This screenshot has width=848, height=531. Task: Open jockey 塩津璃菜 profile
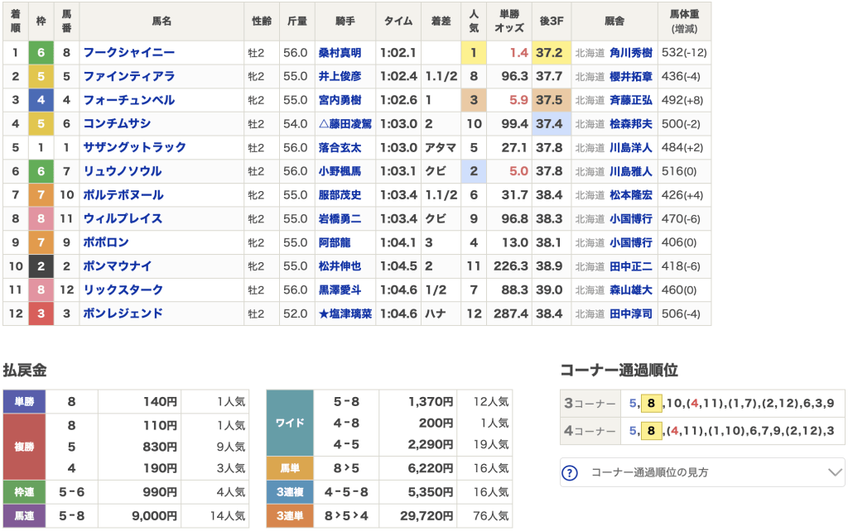(x=345, y=314)
